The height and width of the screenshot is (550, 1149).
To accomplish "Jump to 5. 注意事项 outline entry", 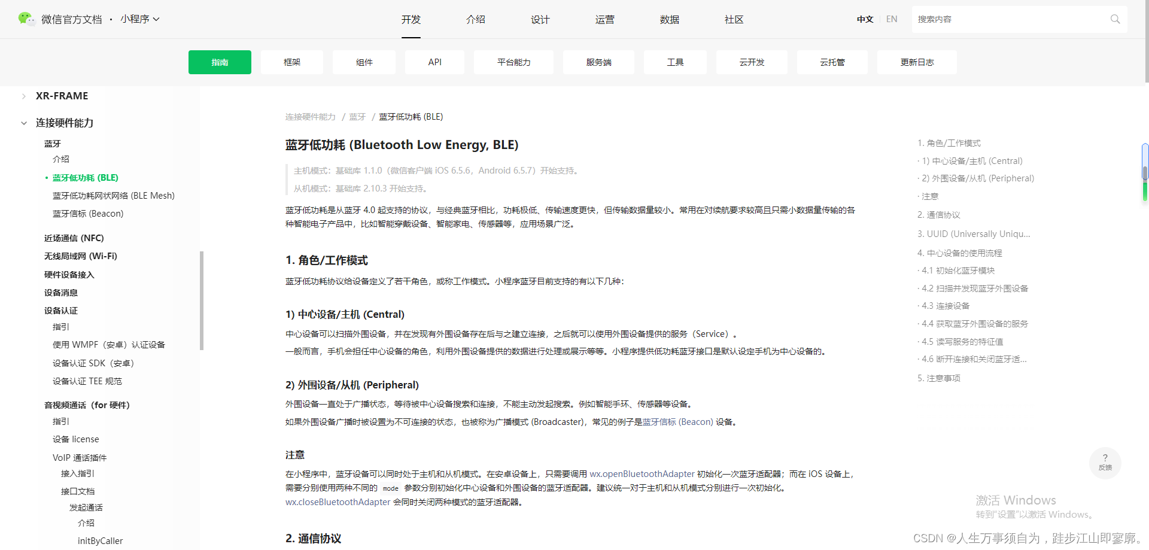I will [939, 378].
